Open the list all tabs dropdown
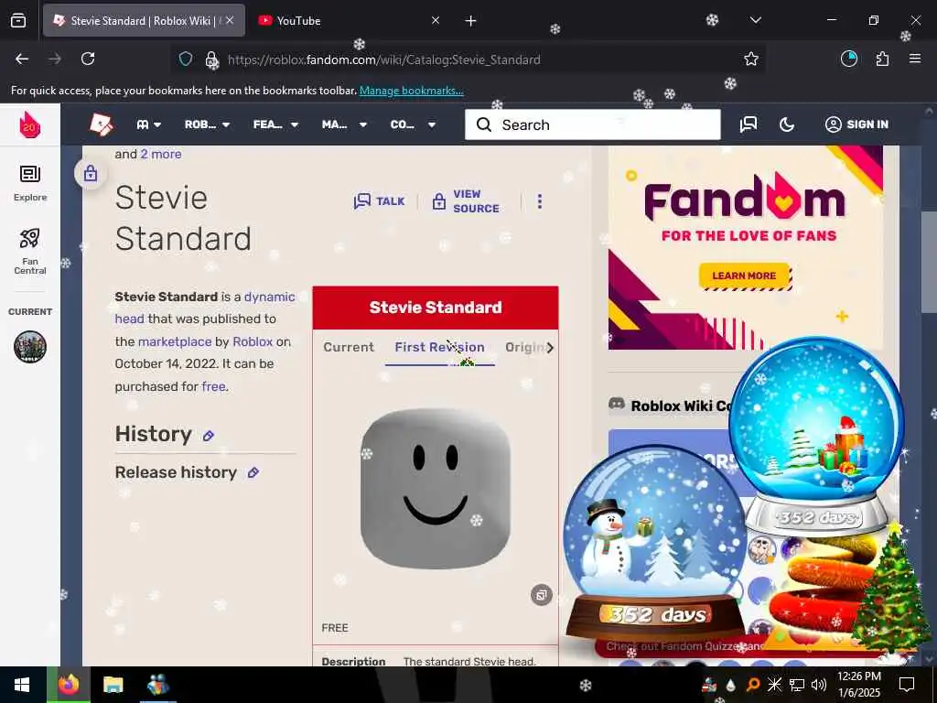The height and width of the screenshot is (703, 937). [x=755, y=20]
